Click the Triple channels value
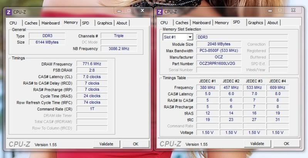This screenshot has height=158, width=308. pyautogui.click(x=119, y=36)
